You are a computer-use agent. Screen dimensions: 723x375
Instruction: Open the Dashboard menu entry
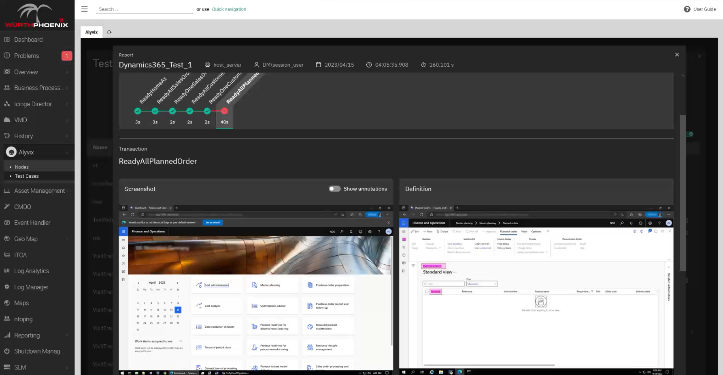pos(28,40)
